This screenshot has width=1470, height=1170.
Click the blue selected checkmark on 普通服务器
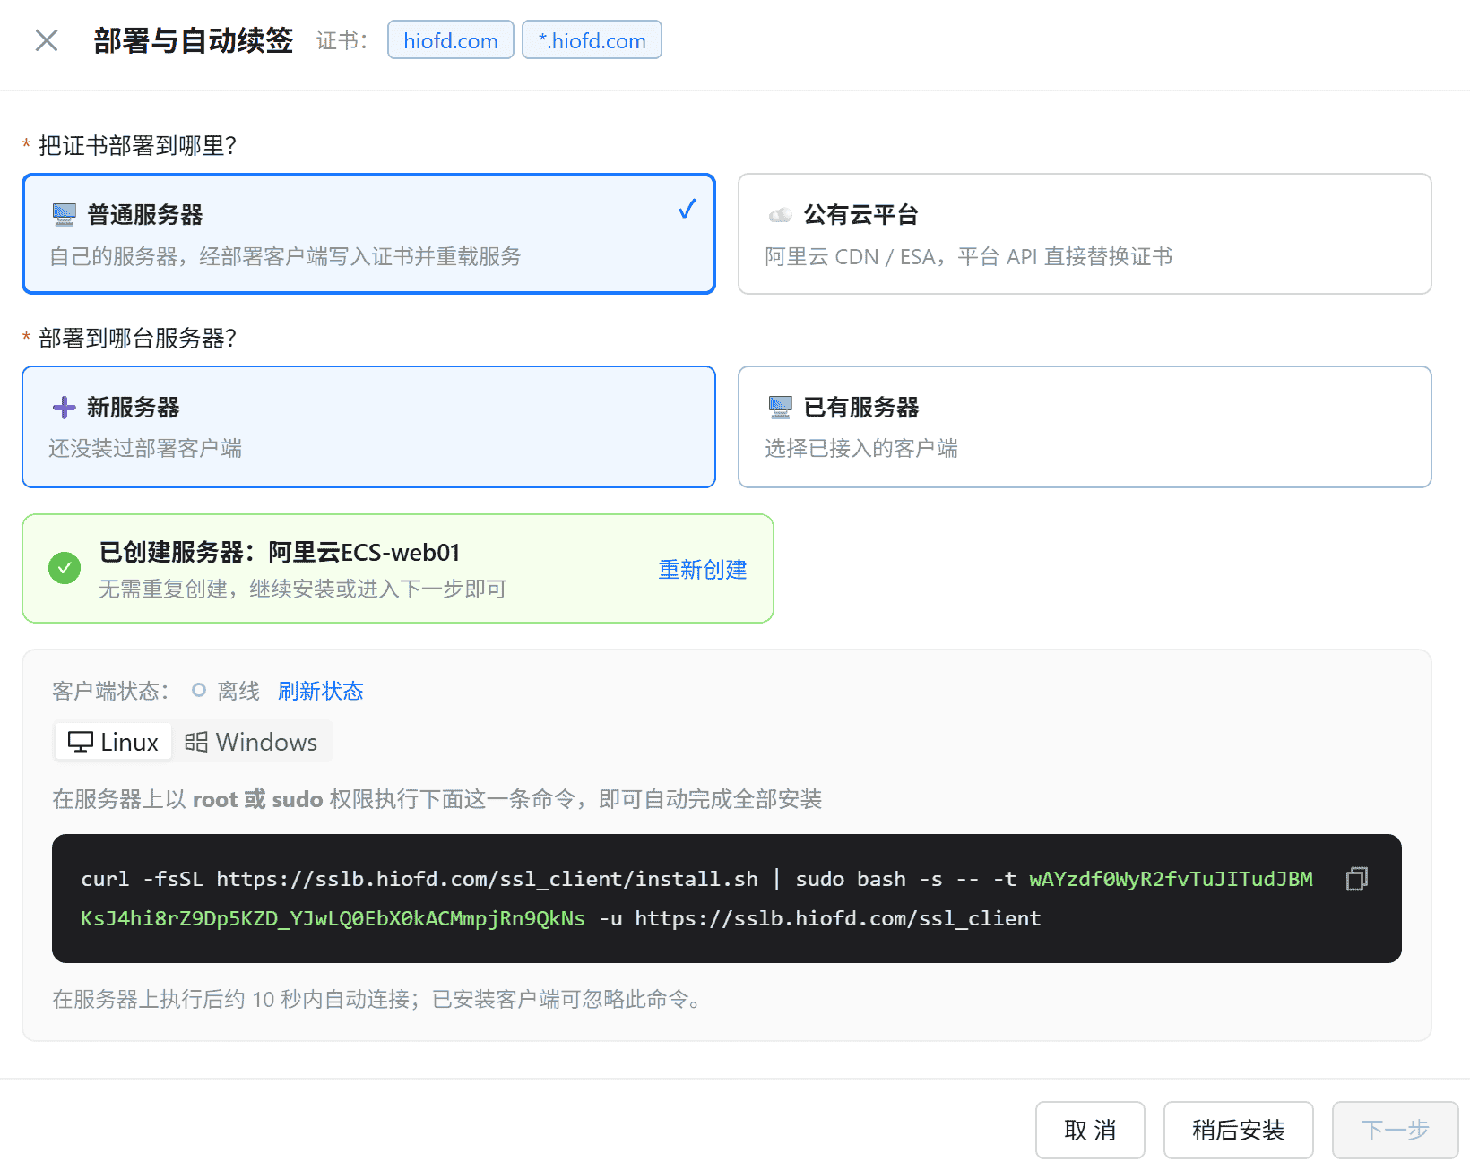pyautogui.click(x=687, y=209)
